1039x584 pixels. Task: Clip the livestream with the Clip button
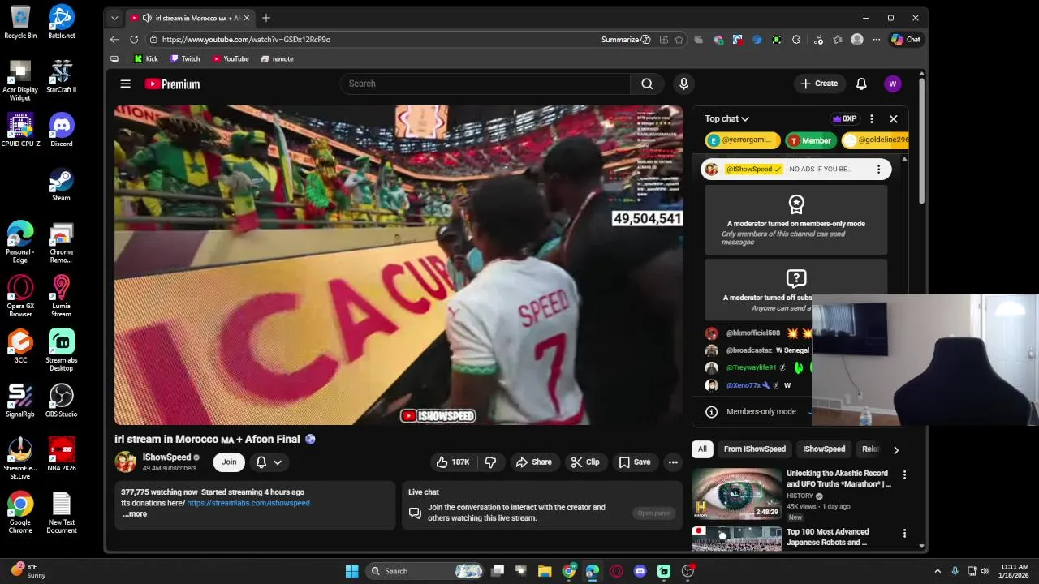pyautogui.click(x=585, y=462)
